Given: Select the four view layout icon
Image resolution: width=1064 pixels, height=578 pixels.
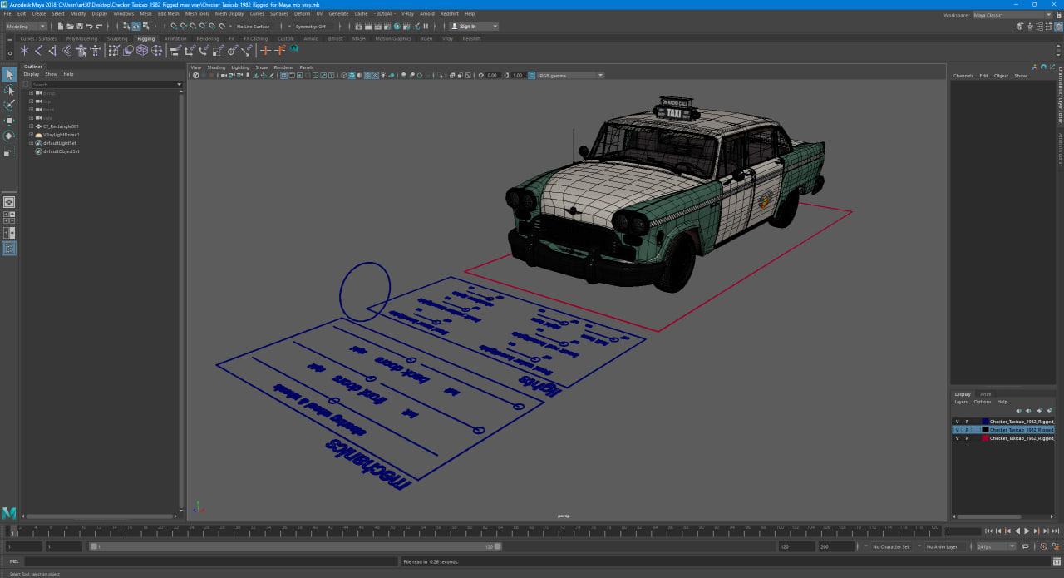Looking at the screenshot, I should pos(8,217).
